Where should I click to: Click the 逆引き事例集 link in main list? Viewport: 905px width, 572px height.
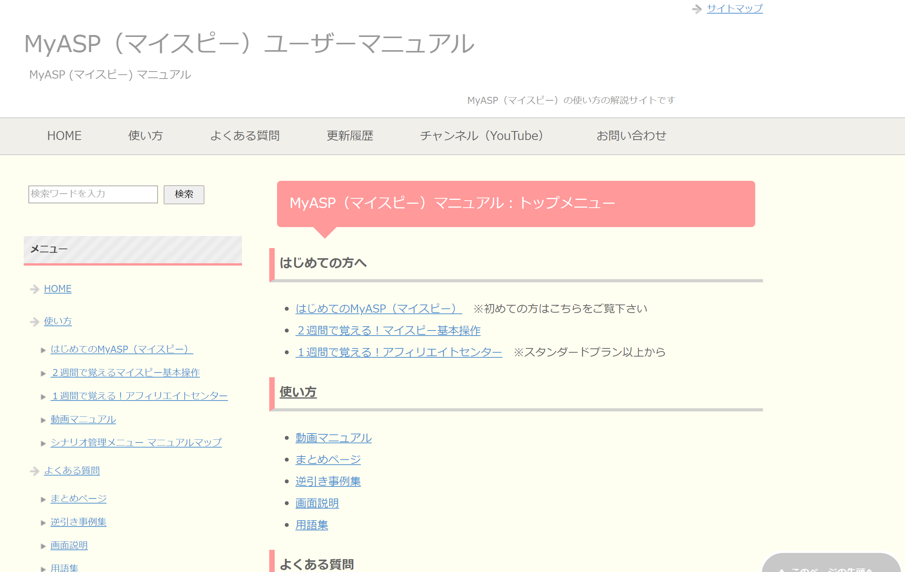[328, 481]
